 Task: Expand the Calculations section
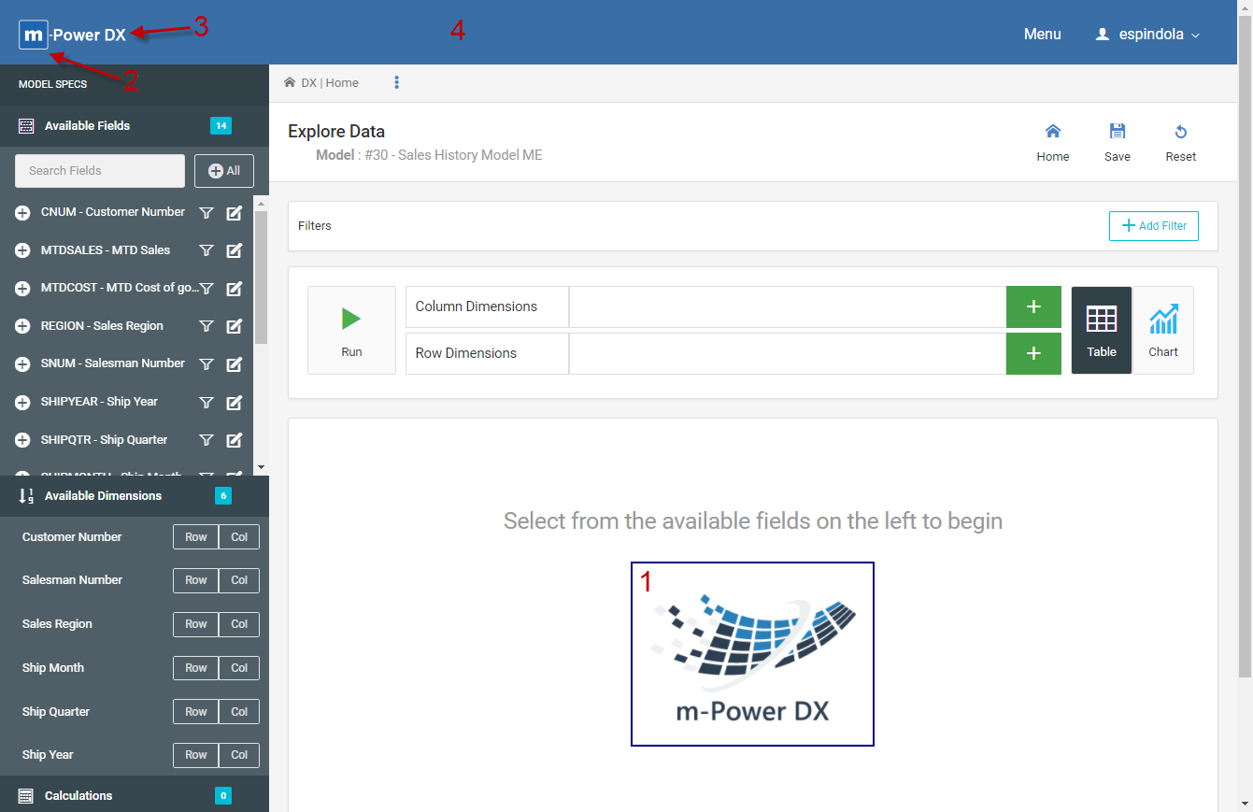click(135, 796)
